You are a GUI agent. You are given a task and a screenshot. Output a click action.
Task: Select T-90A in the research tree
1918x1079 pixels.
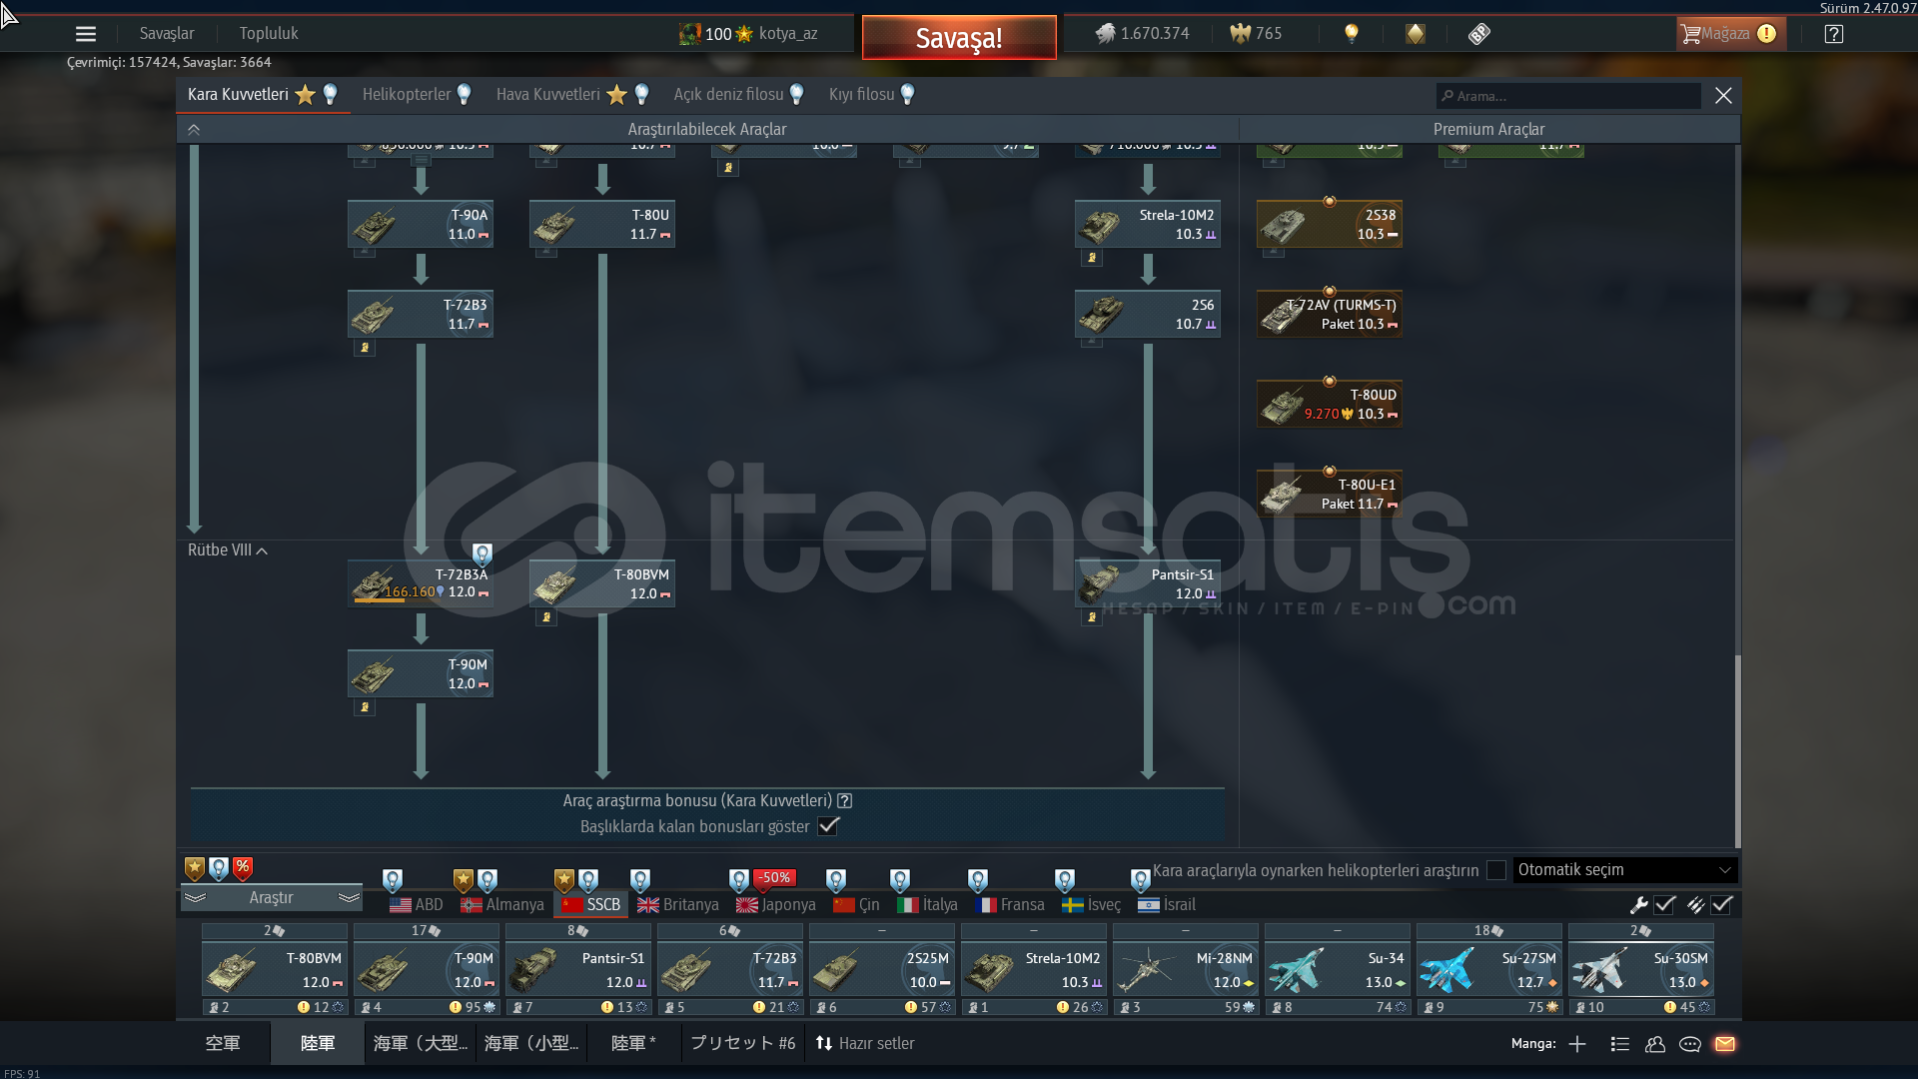[421, 224]
